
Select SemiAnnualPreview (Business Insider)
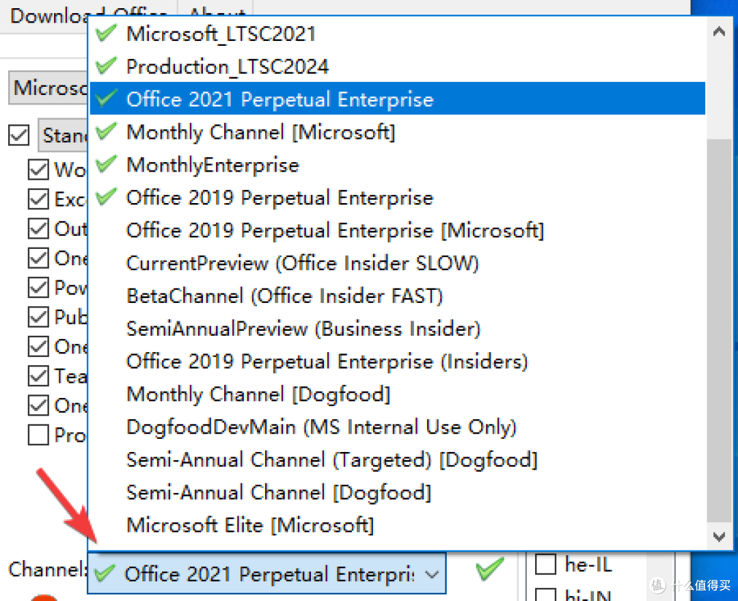pyautogui.click(x=397, y=328)
